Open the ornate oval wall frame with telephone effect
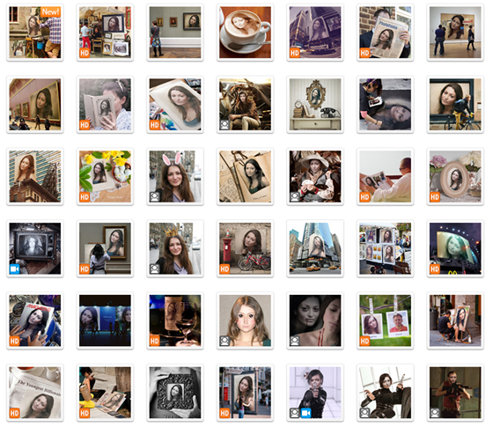This screenshot has width=493, height=427. (x=315, y=105)
